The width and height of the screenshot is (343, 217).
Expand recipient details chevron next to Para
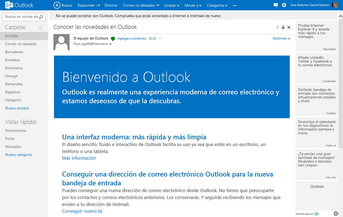(111, 44)
